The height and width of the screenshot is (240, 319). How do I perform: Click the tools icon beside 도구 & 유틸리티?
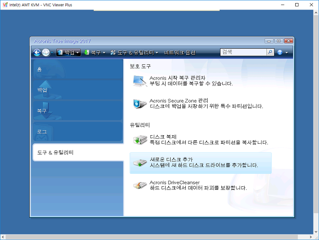(x=113, y=53)
